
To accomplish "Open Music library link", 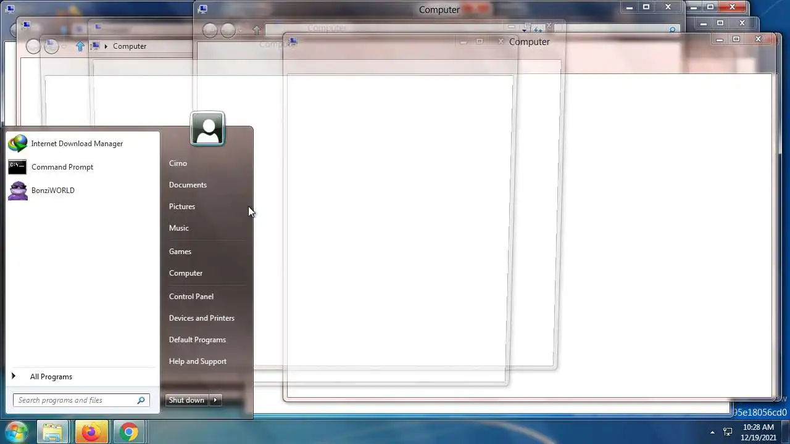I will [x=179, y=228].
